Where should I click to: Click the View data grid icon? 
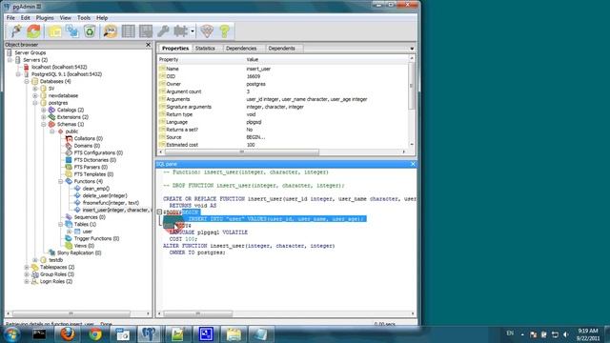pyautogui.click(x=128, y=31)
